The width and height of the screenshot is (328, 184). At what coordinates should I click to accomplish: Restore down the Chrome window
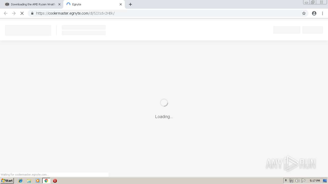click(x=313, y=2)
